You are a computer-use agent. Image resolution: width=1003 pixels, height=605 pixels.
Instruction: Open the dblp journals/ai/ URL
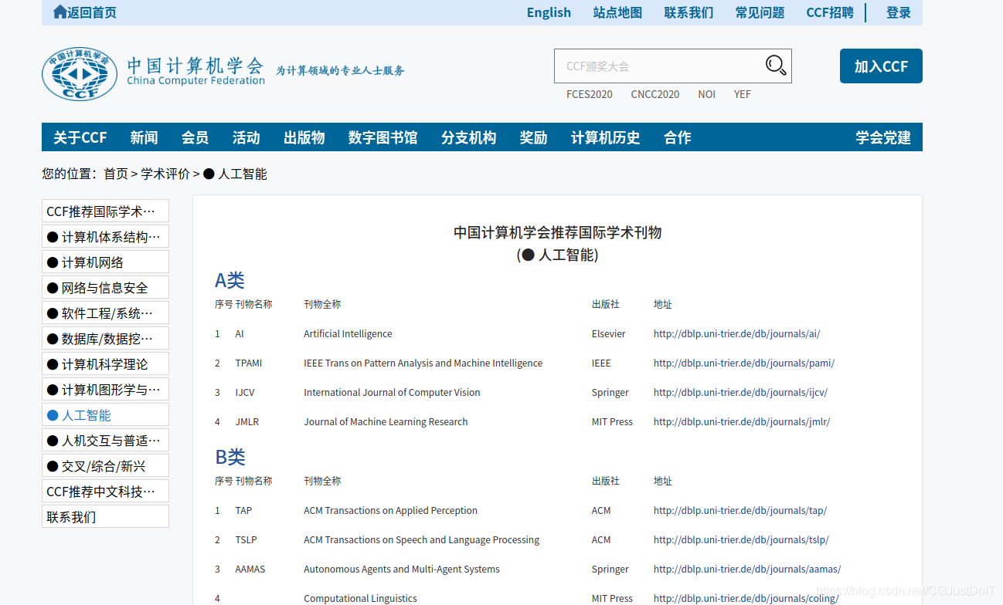736,334
